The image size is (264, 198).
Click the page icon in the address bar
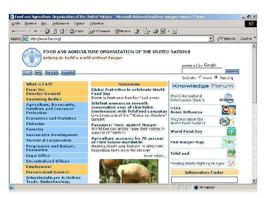[x=26, y=39]
